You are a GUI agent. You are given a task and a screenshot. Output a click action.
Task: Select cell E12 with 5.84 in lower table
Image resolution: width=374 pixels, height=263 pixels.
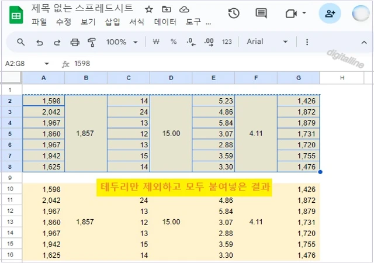[213, 211]
